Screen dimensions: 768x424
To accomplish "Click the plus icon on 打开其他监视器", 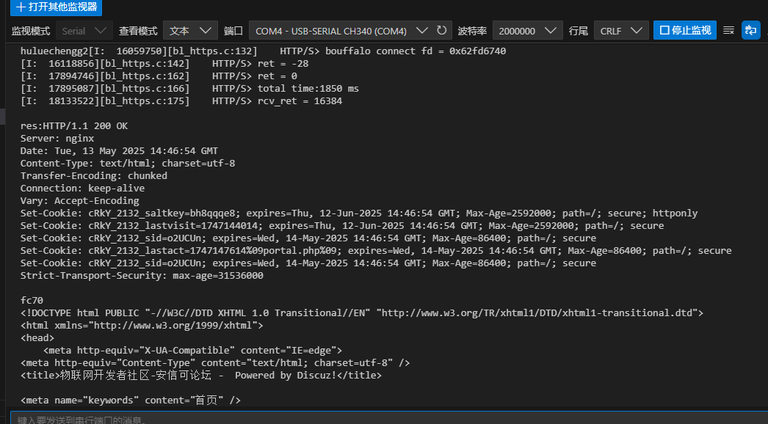I will tap(21, 7).
